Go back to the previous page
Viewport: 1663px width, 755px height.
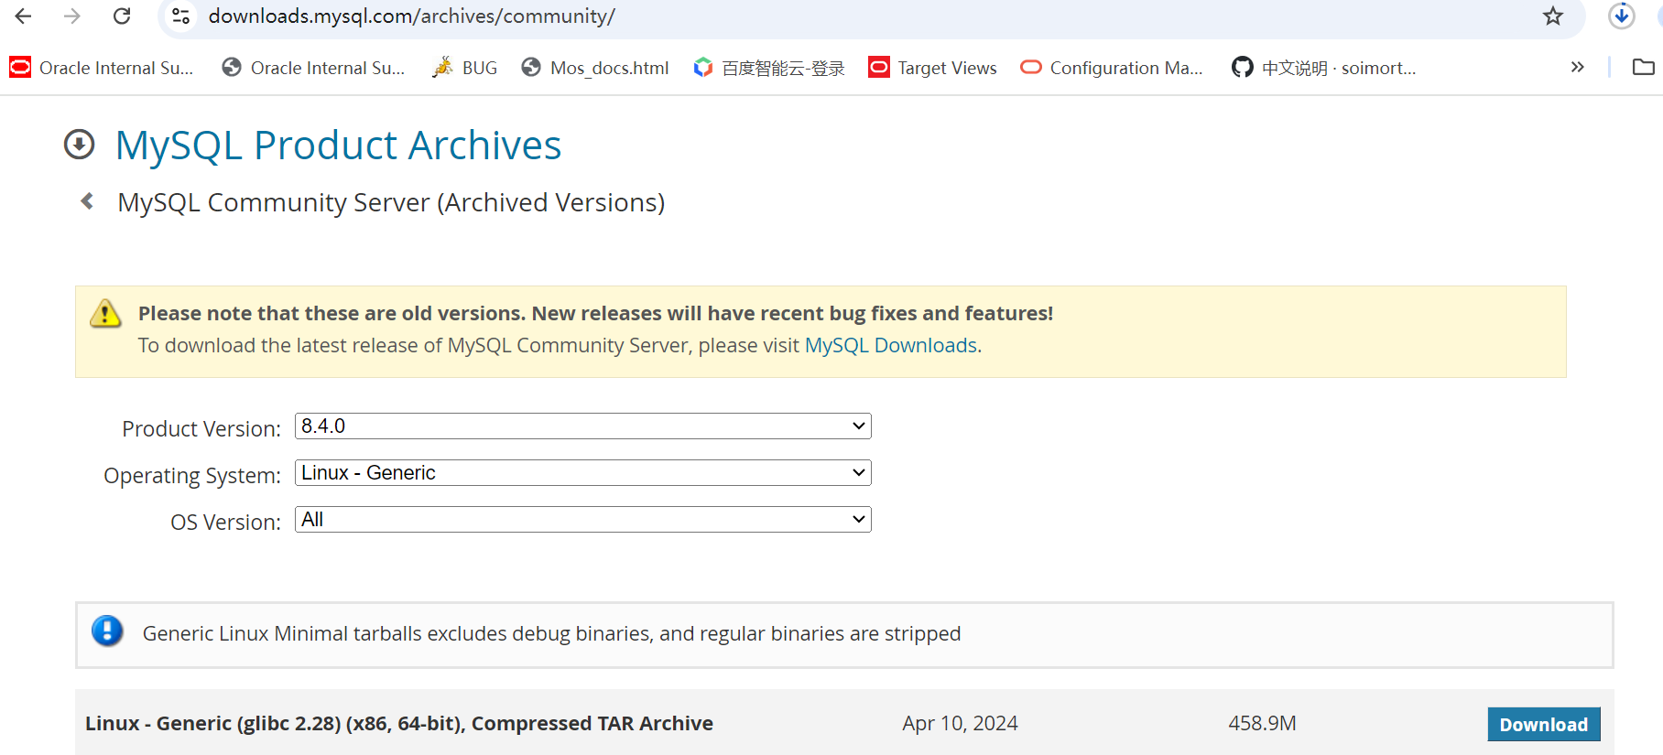(24, 16)
